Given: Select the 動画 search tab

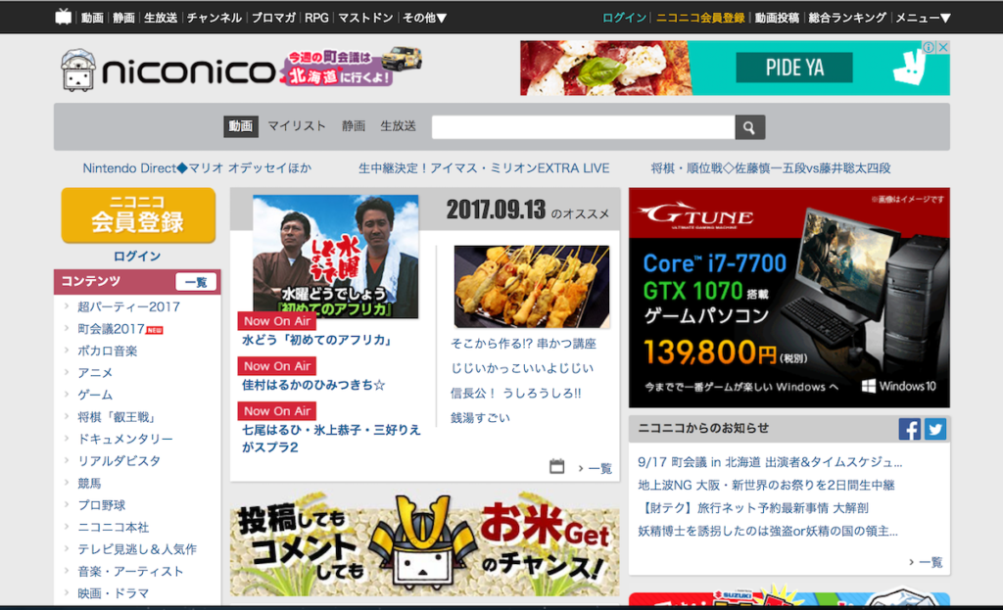Looking at the screenshot, I should pyautogui.click(x=241, y=126).
